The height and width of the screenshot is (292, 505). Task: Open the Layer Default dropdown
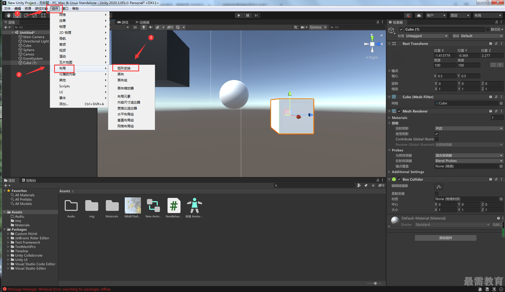(x=482, y=36)
